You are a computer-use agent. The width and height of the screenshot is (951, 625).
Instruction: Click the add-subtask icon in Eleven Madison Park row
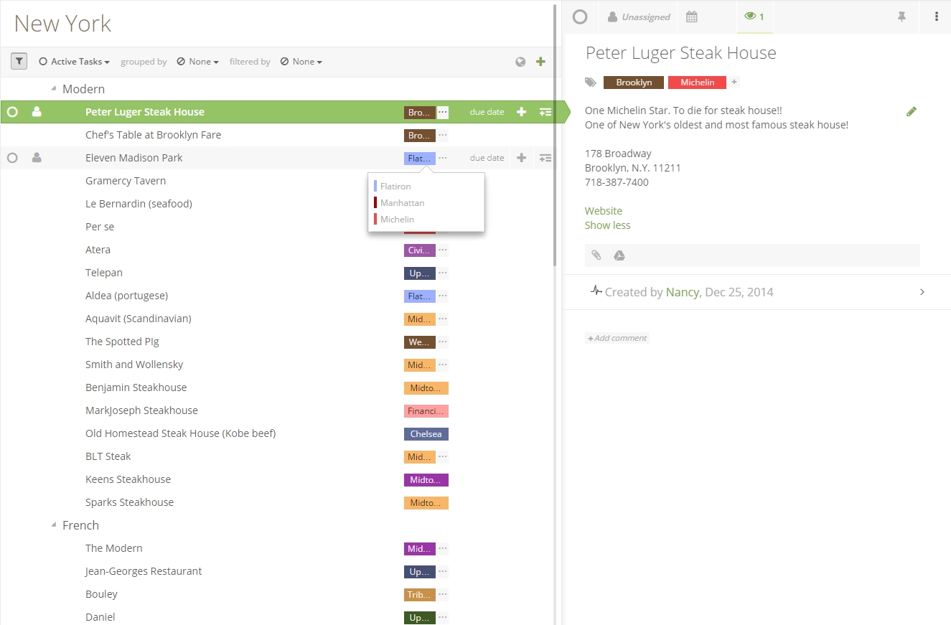[x=545, y=158]
